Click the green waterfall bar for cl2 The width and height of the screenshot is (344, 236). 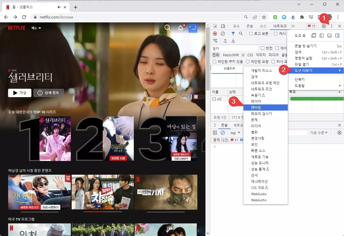click(x=317, y=99)
